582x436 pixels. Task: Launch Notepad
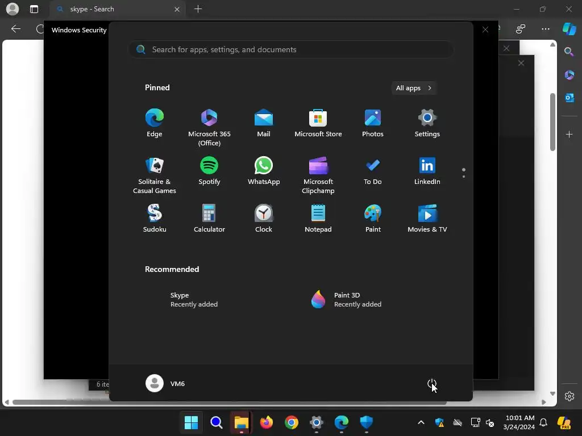(x=318, y=219)
